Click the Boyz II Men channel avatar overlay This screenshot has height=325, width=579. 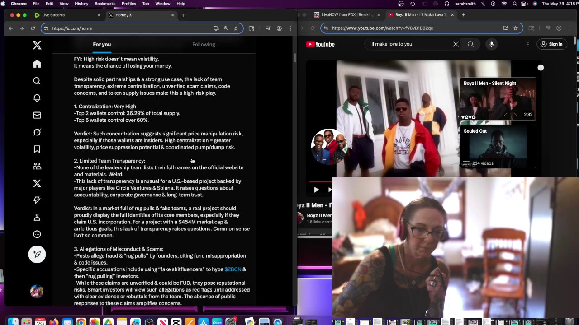[329, 147]
